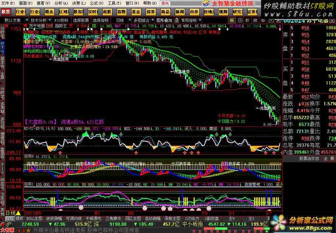
Task: Click the 图形叠加 button
Action: [164, 20]
